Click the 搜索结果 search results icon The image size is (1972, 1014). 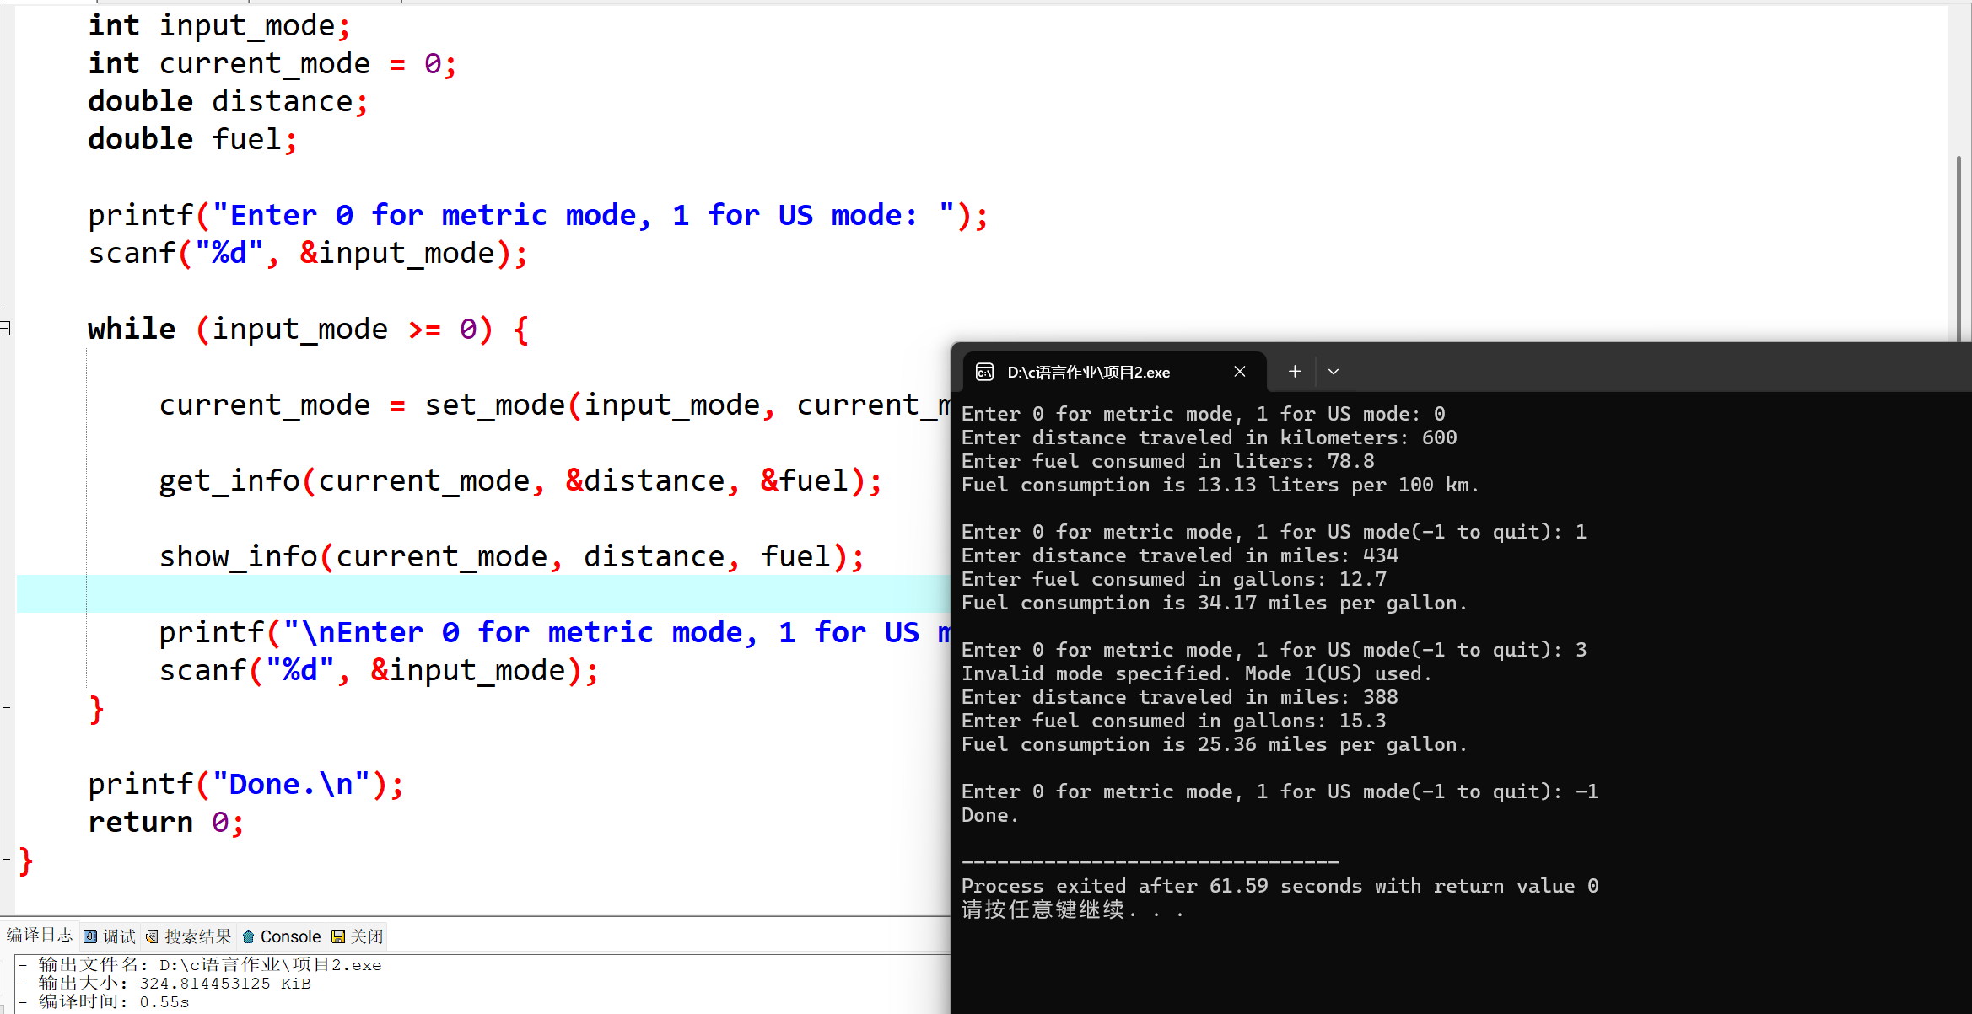[x=152, y=936]
